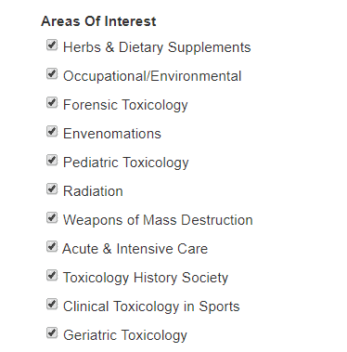Toggle Clinical Toxicology in Sports checkbox
This screenshot has width=347, height=352.
tap(52, 304)
